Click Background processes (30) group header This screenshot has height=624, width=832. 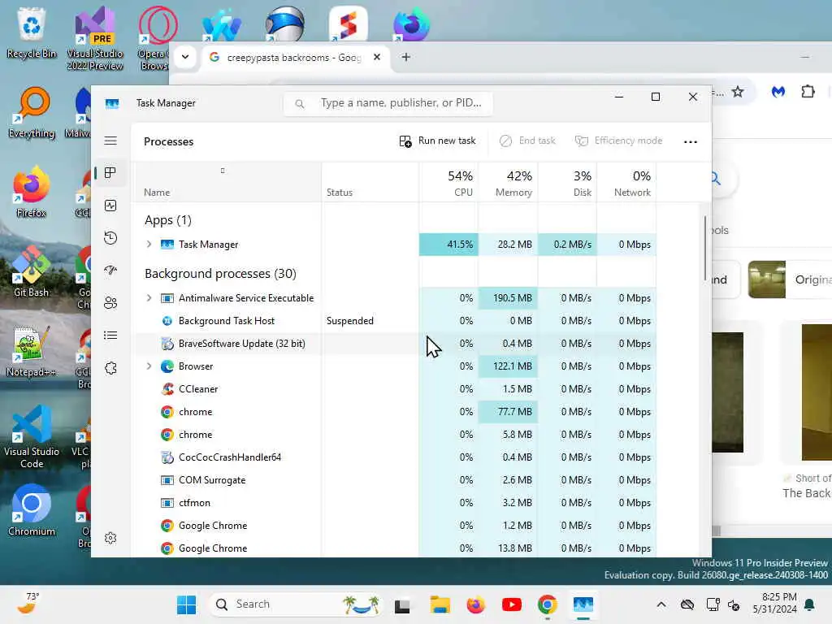click(x=220, y=274)
